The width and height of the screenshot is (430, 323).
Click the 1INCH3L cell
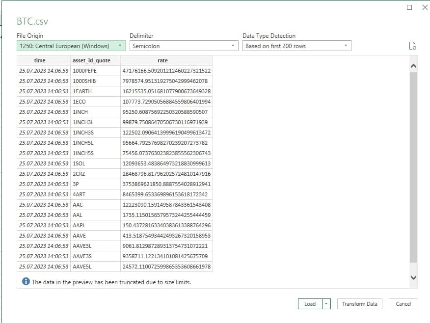click(95, 122)
